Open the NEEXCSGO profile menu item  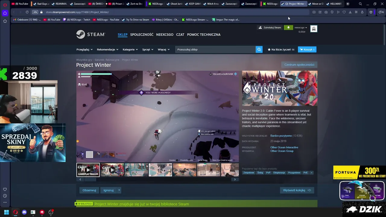point(165,34)
